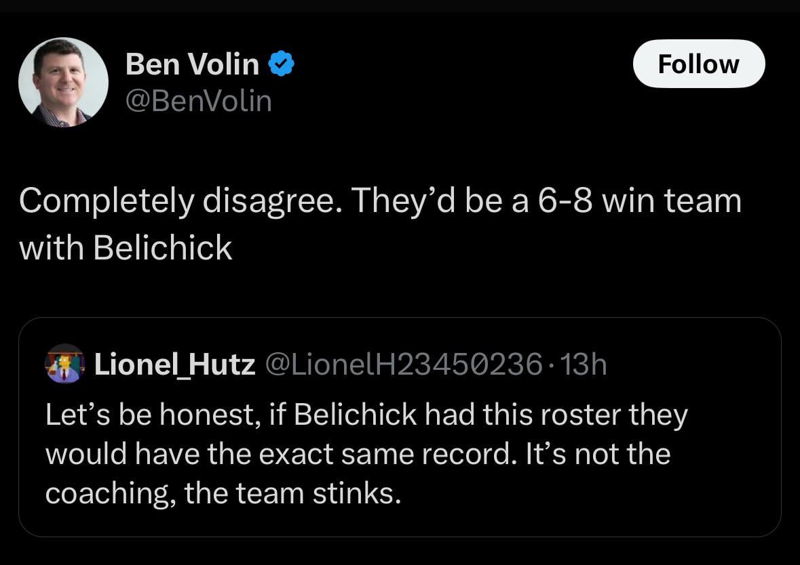Click the quoted tweet's body text
This screenshot has height=565, width=800.
365,453
